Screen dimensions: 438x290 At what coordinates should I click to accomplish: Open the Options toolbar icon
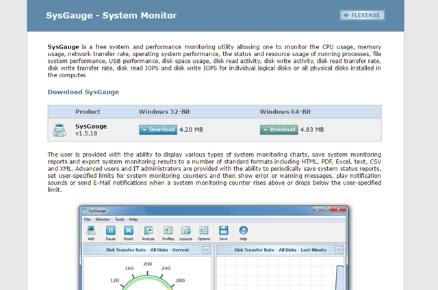click(204, 233)
